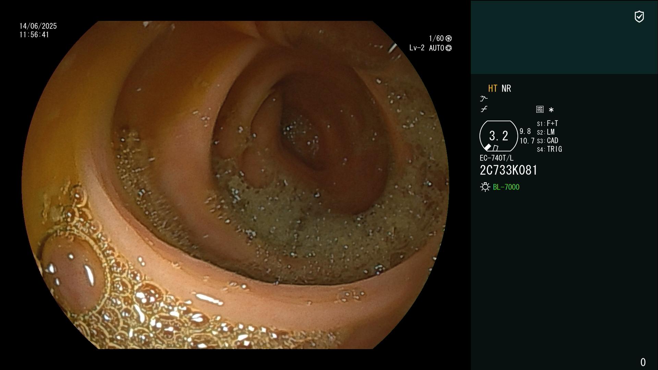Click the top teal patient information panel

coord(564,37)
